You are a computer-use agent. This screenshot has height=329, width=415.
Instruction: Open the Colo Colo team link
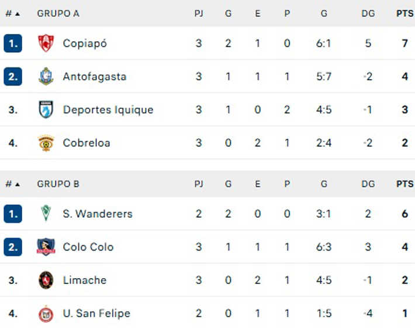[x=88, y=247]
